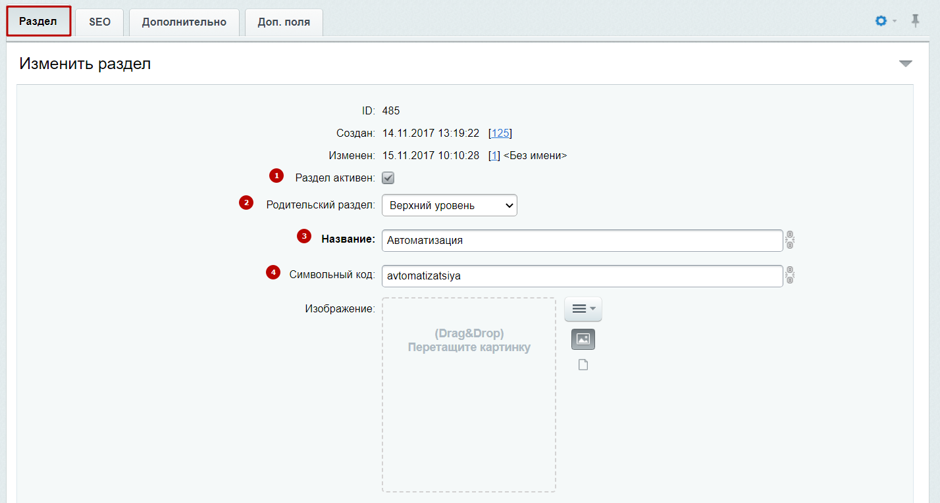The height and width of the screenshot is (503, 940).
Task: Select the file document icon under picture icon
Action: pyautogui.click(x=583, y=365)
